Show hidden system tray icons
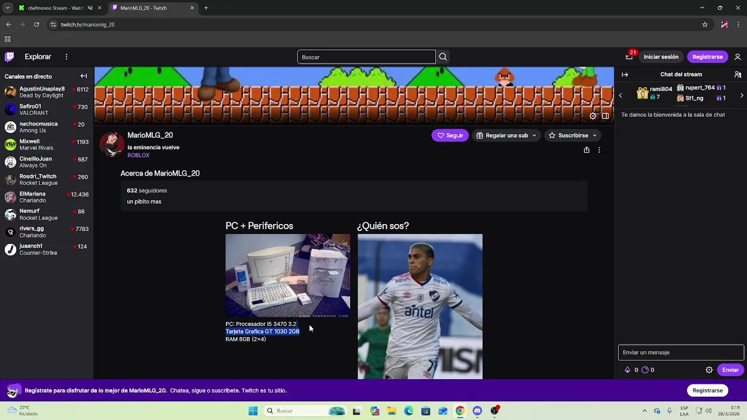Screen dimensions: 747x420 [x=644, y=411]
